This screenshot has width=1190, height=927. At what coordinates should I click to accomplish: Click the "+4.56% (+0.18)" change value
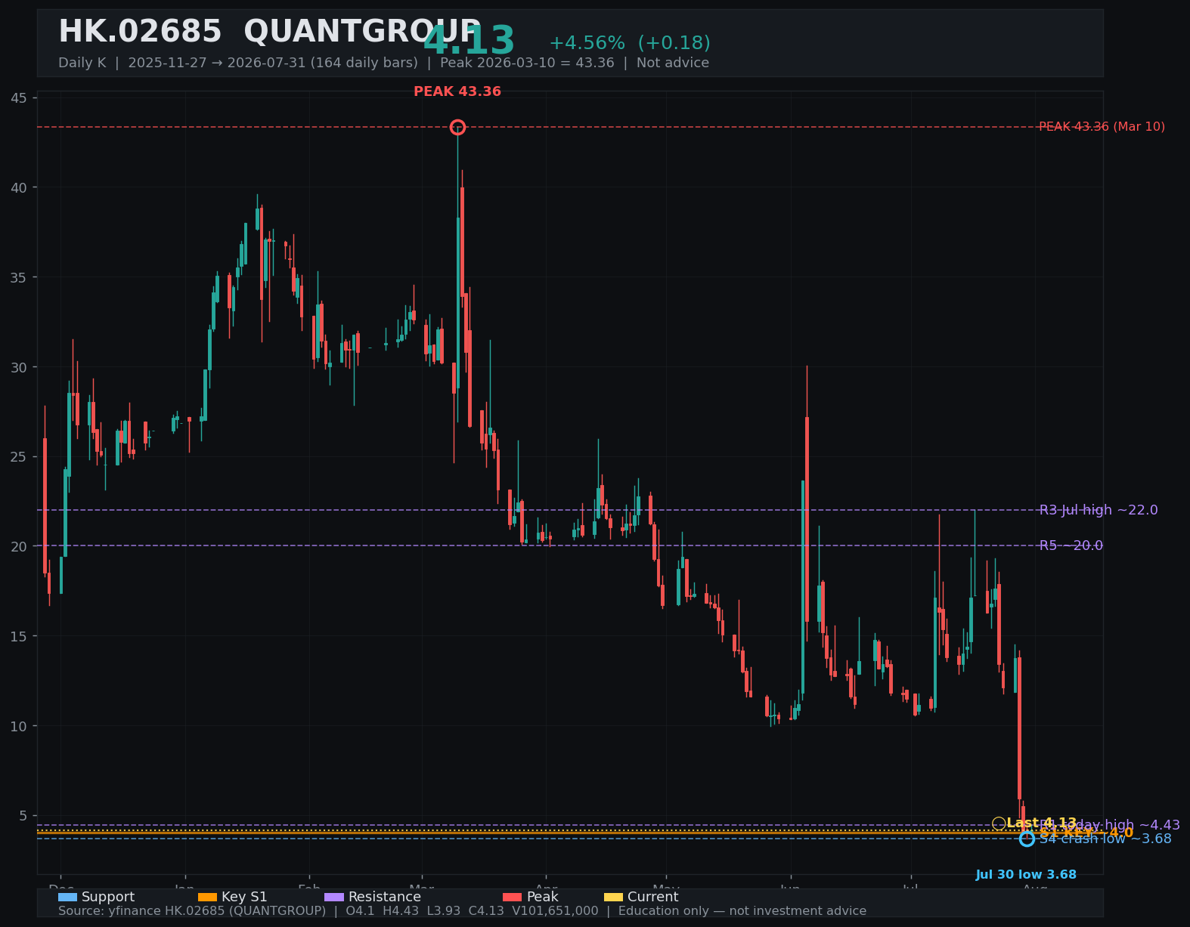tap(630, 43)
